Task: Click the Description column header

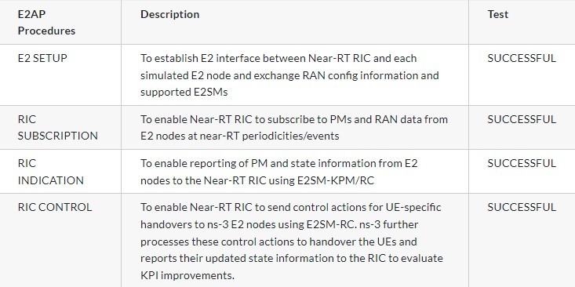Action: 169,14
